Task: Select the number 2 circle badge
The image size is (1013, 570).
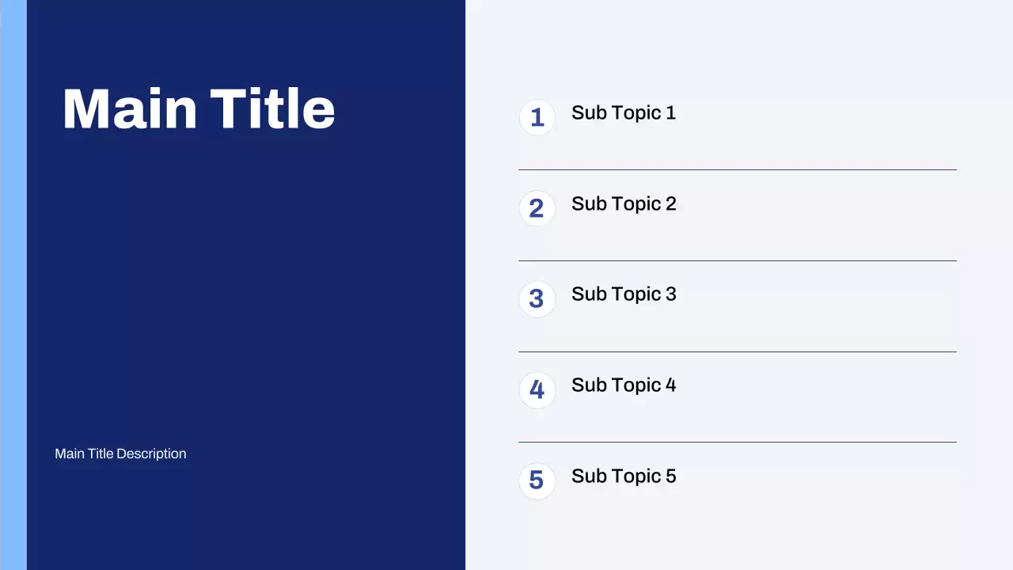Action: (x=537, y=208)
